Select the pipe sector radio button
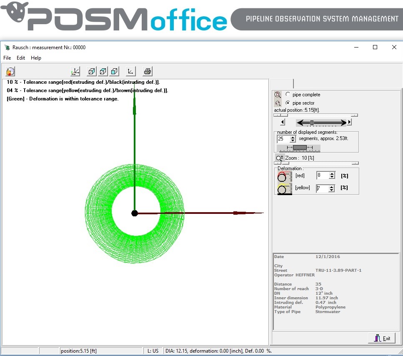Screen dimensions: 403x356 coord(288,103)
